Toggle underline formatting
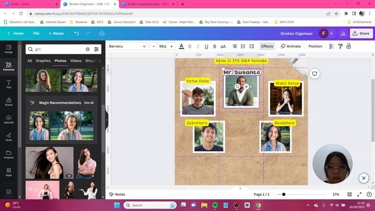The width and height of the screenshot is (375, 211). tap(206, 46)
